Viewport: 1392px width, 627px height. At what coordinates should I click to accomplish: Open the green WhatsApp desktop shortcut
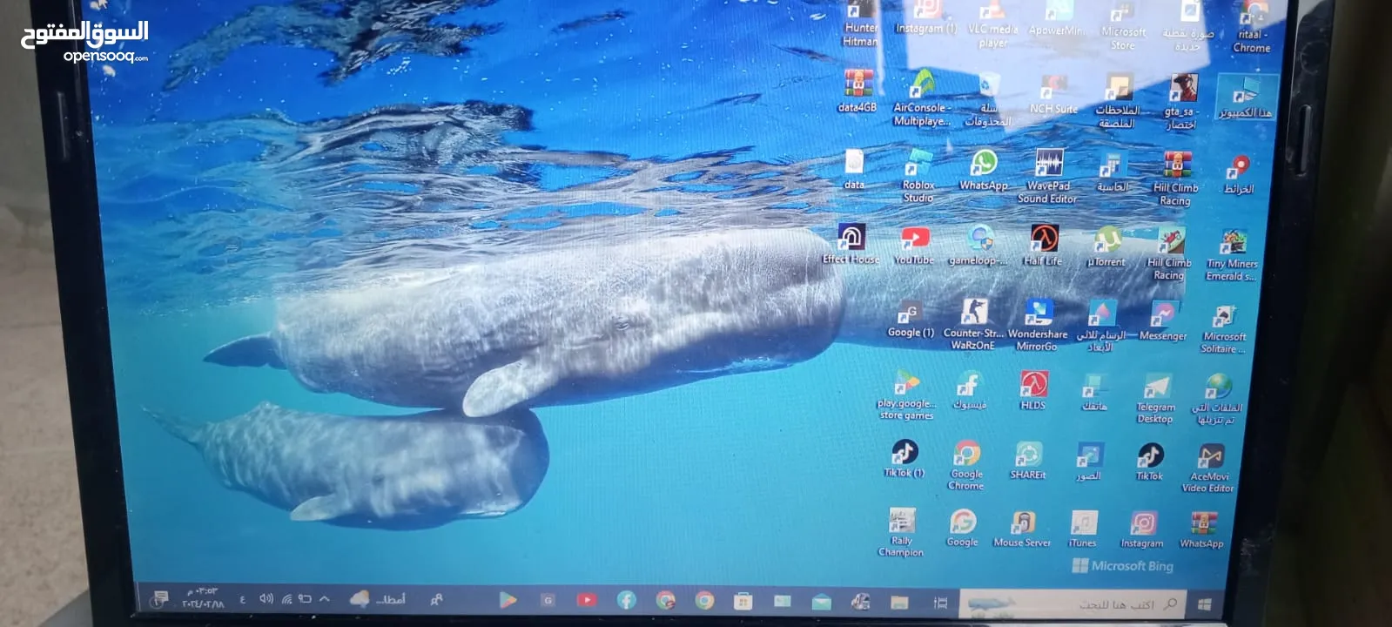(984, 170)
